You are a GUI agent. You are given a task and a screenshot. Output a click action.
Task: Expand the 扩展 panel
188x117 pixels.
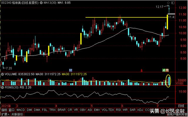click(5, 114)
